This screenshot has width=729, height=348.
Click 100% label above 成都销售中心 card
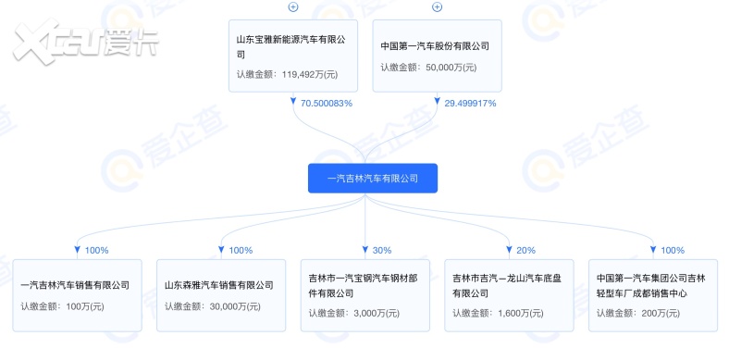(x=673, y=250)
